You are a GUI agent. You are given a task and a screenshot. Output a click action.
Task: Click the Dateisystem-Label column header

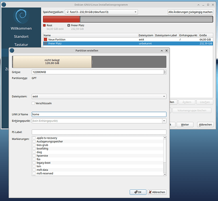[166, 35]
